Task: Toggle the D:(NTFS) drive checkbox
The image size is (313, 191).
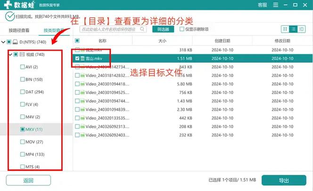Action: click(9, 42)
